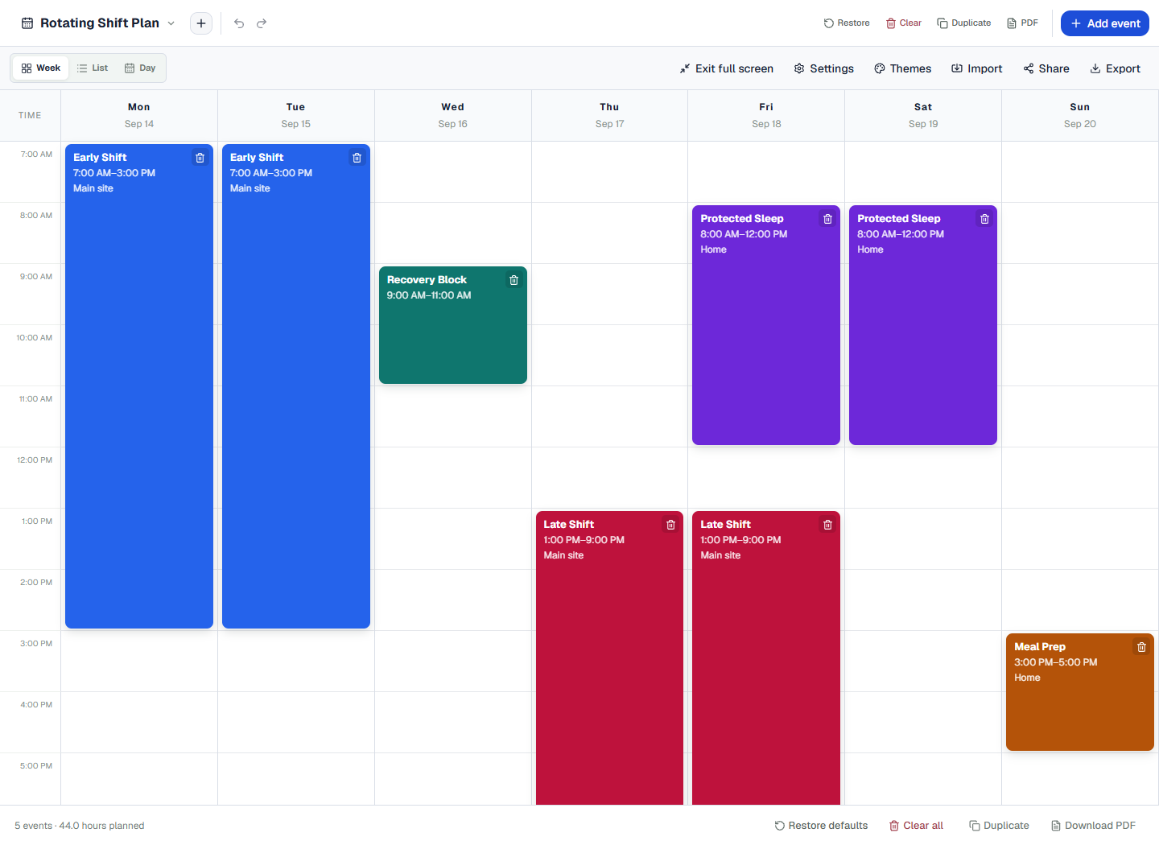Undo the last change
This screenshot has width=1159, height=845.
pos(239,23)
